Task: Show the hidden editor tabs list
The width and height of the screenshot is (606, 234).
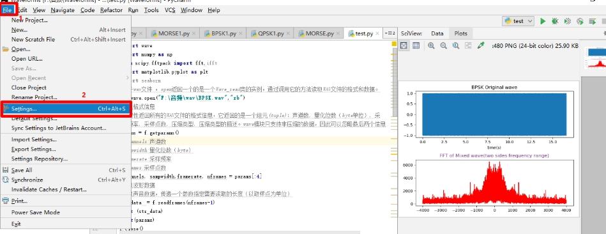Action: (x=390, y=34)
